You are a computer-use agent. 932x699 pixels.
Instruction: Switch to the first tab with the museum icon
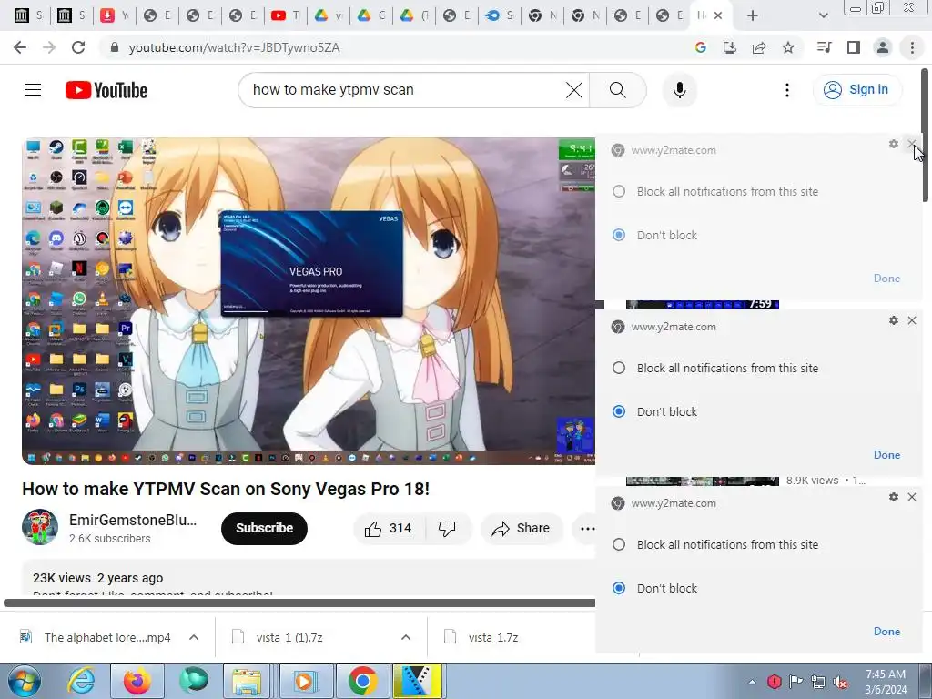[28, 16]
